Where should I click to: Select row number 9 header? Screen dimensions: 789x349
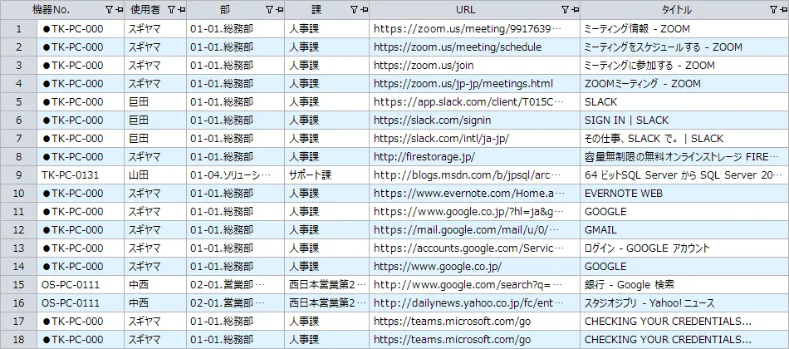(x=18, y=175)
